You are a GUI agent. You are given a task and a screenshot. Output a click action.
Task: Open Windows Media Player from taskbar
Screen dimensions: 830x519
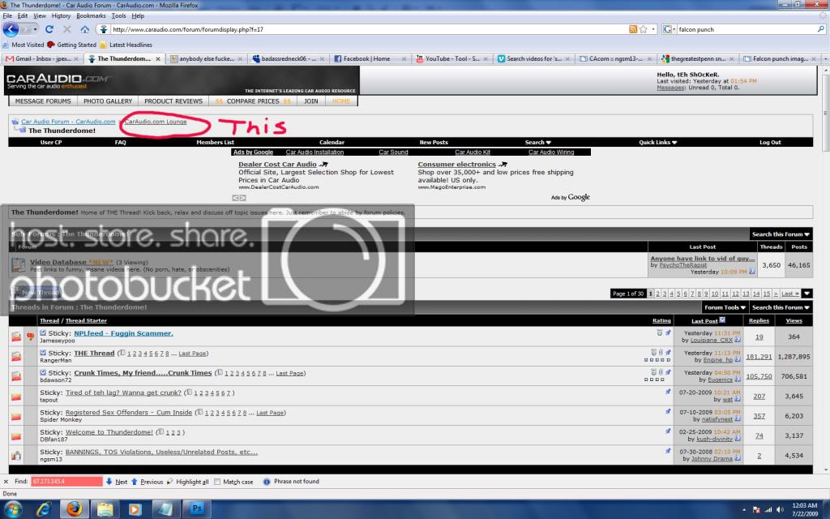click(135, 509)
